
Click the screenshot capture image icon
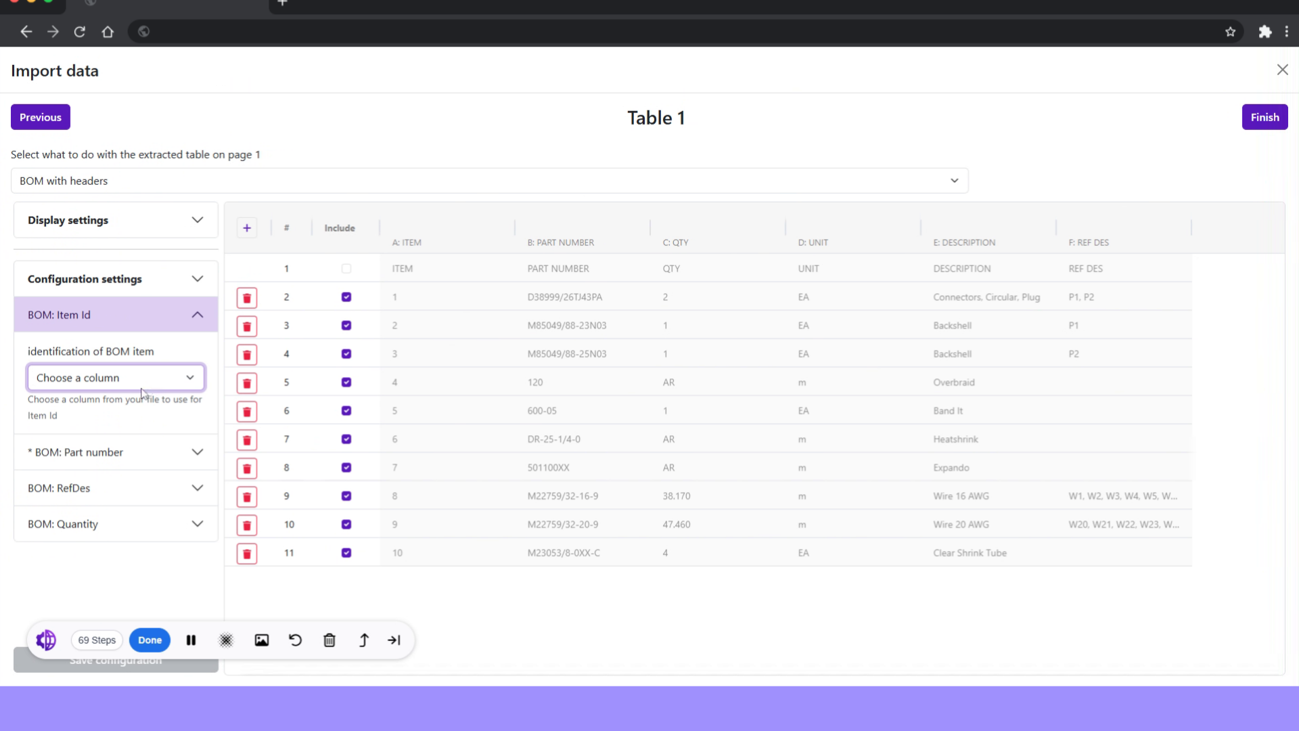pyautogui.click(x=262, y=640)
